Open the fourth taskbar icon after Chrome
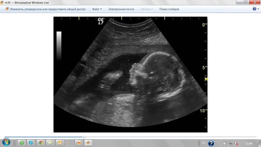Screen dimensions: 261x147 point(79,143)
